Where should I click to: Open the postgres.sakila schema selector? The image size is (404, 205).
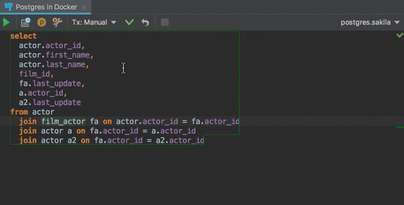point(370,22)
